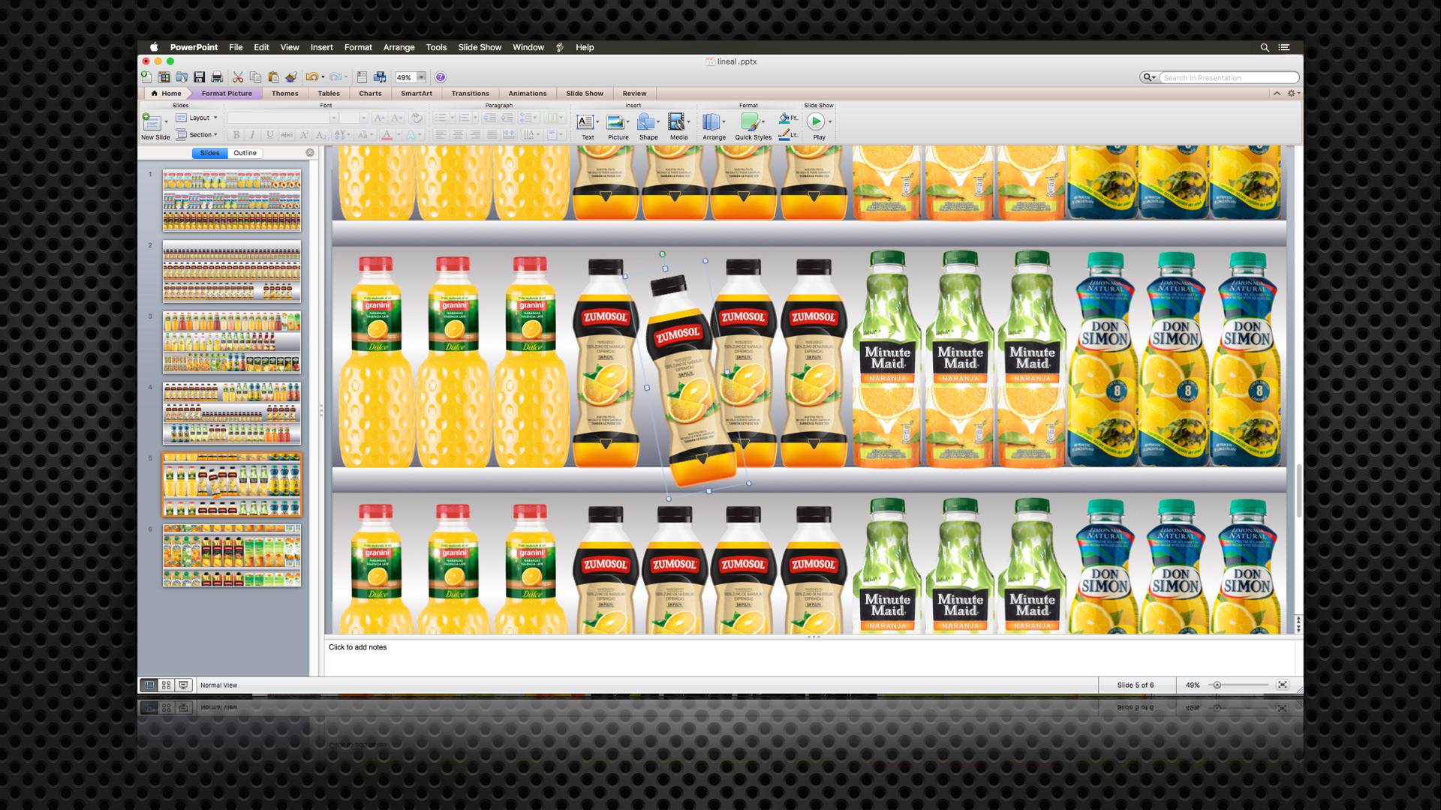This screenshot has height=810, width=1441.
Task: Click the Open file toolbar icon
Action: 182,77
